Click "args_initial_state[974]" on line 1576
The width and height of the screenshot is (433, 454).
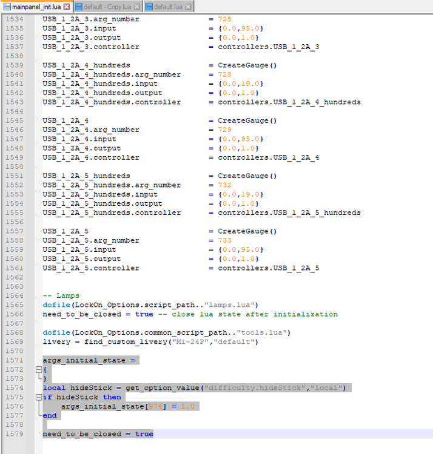click(114, 406)
